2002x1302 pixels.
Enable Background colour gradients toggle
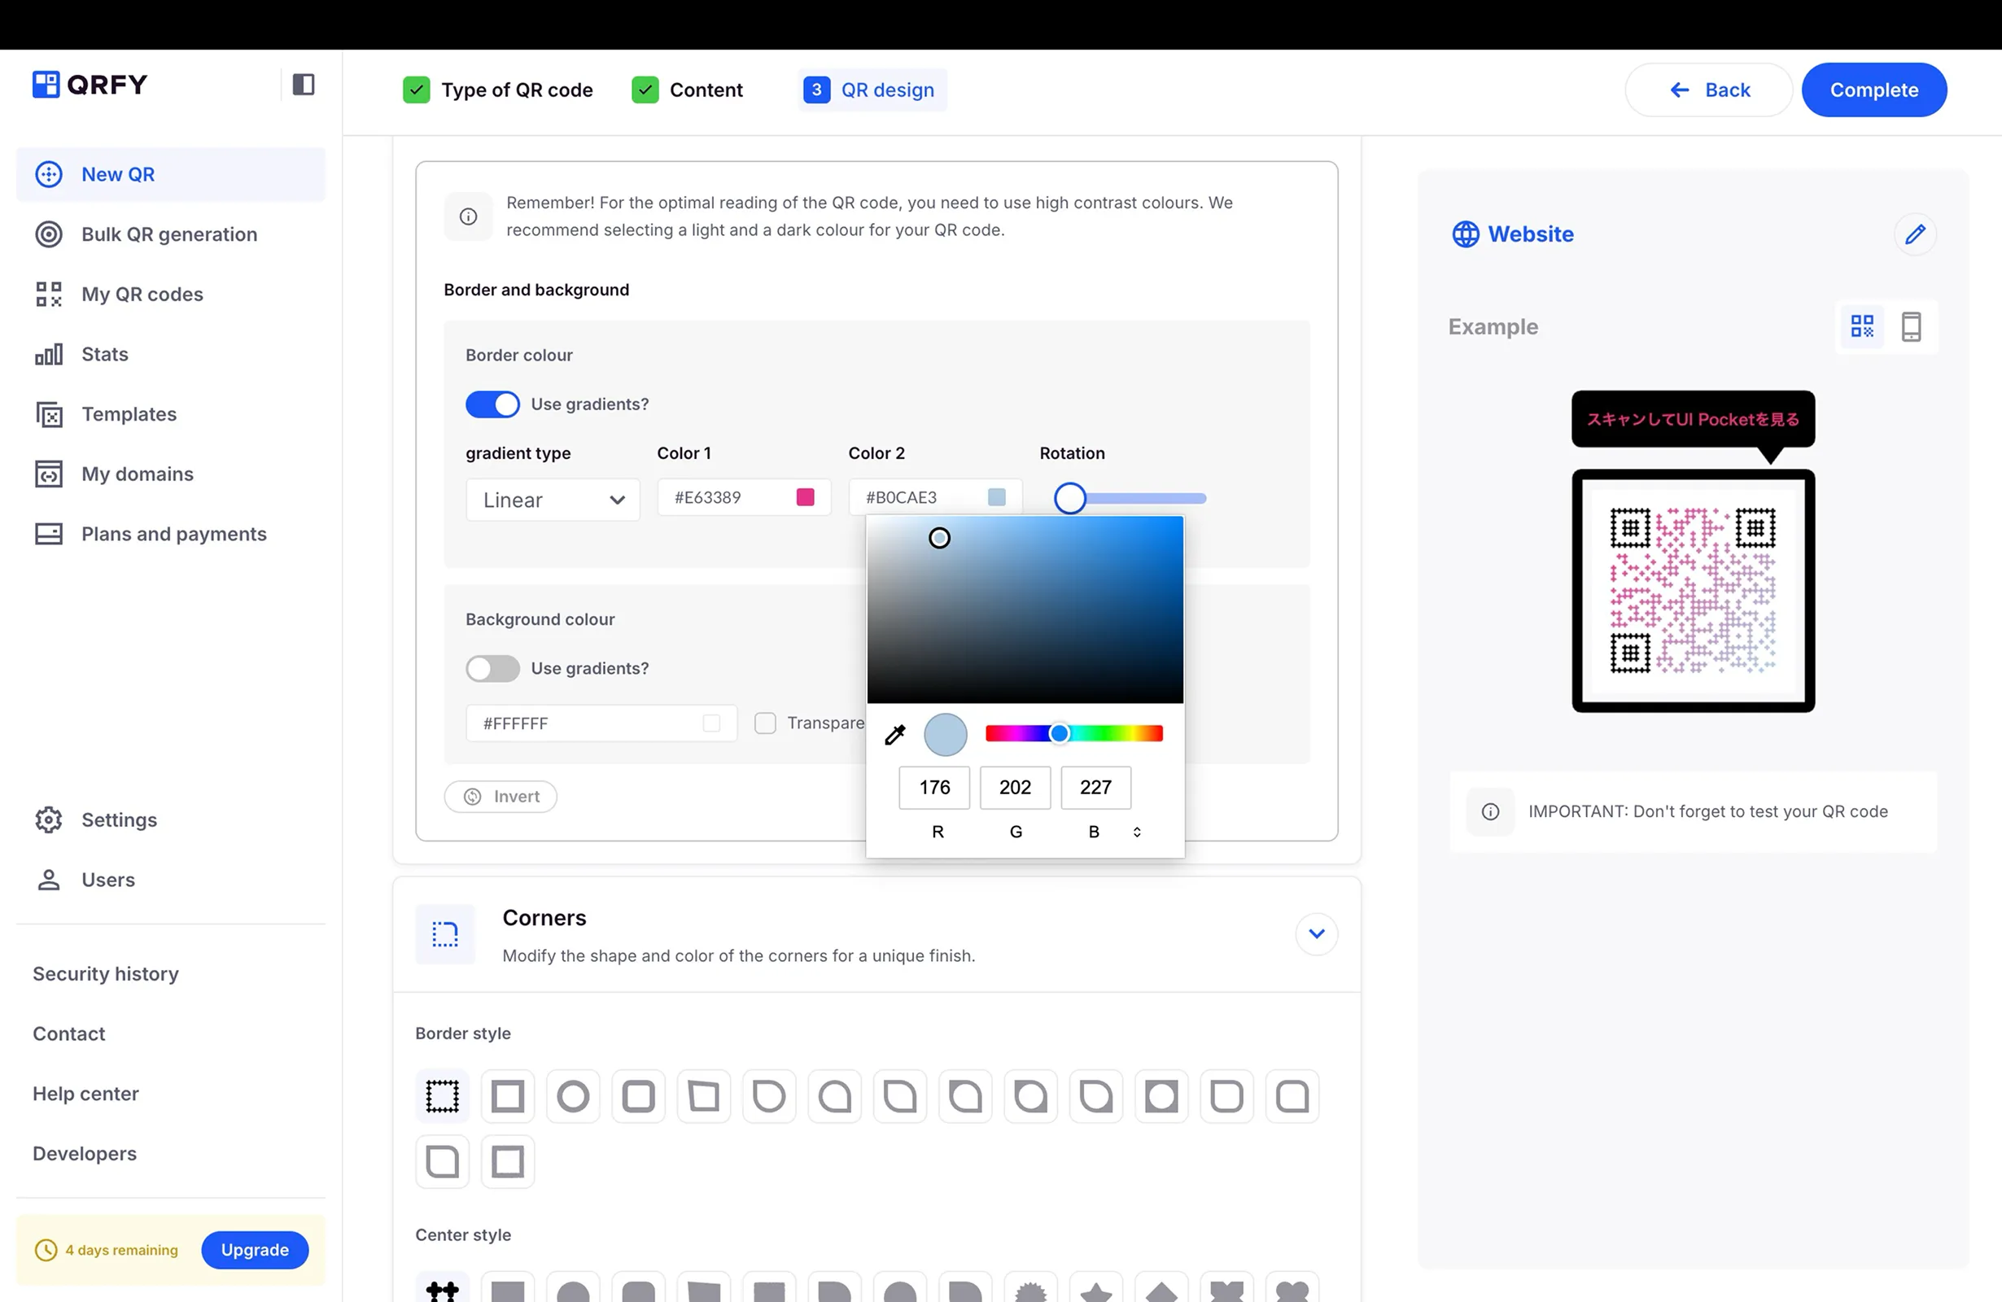click(493, 669)
